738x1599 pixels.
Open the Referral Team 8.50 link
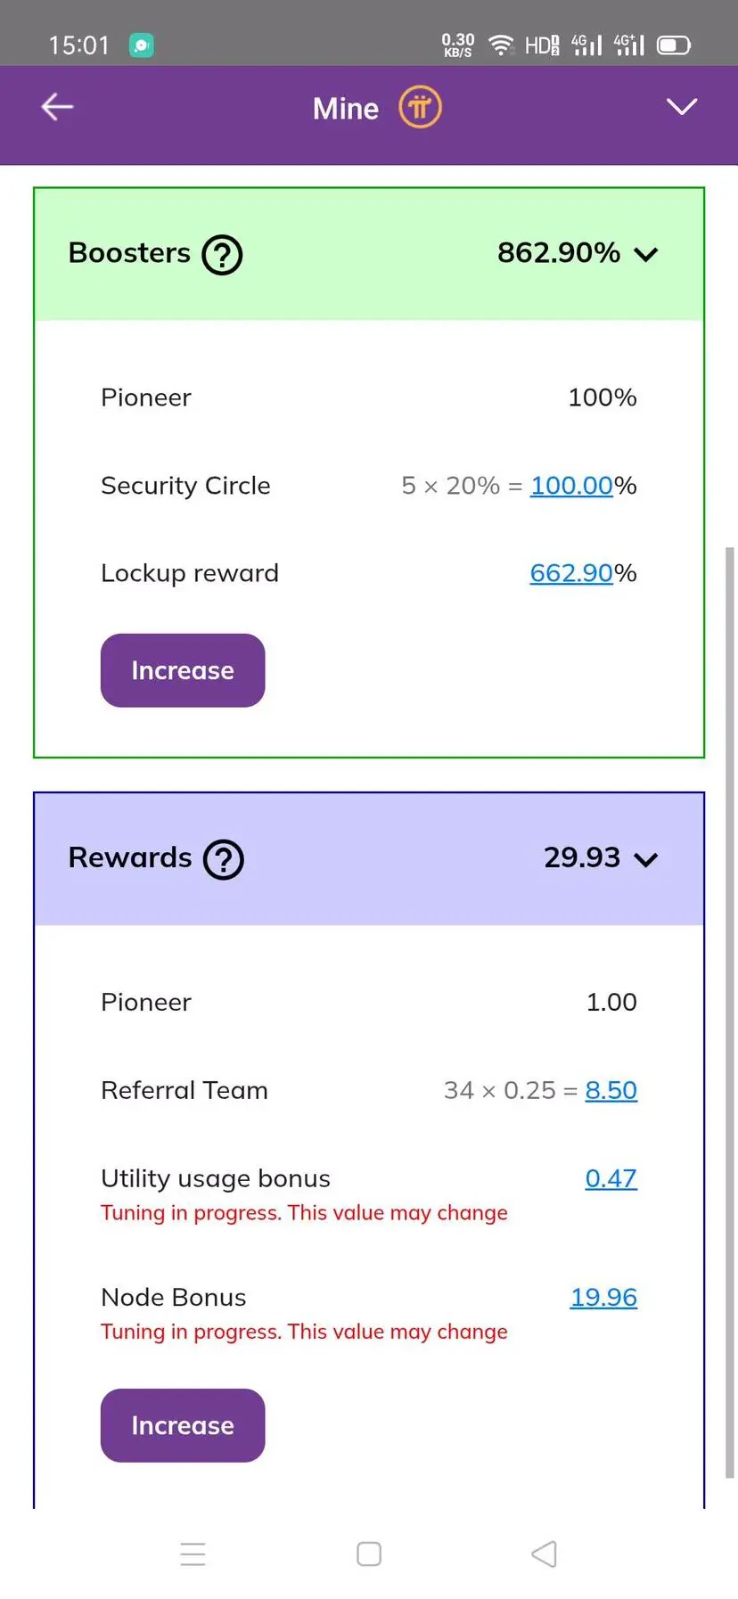pyautogui.click(x=611, y=1090)
